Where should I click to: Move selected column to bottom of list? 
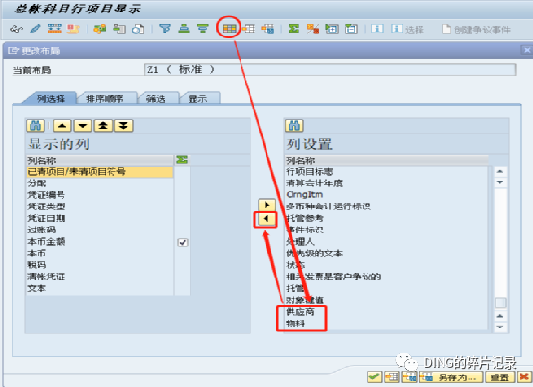(124, 126)
